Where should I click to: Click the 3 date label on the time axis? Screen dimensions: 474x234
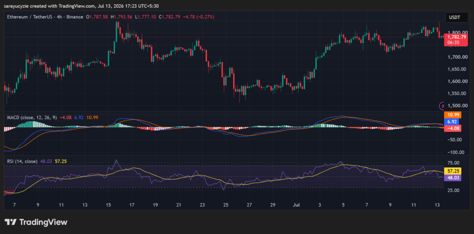[319, 205]
